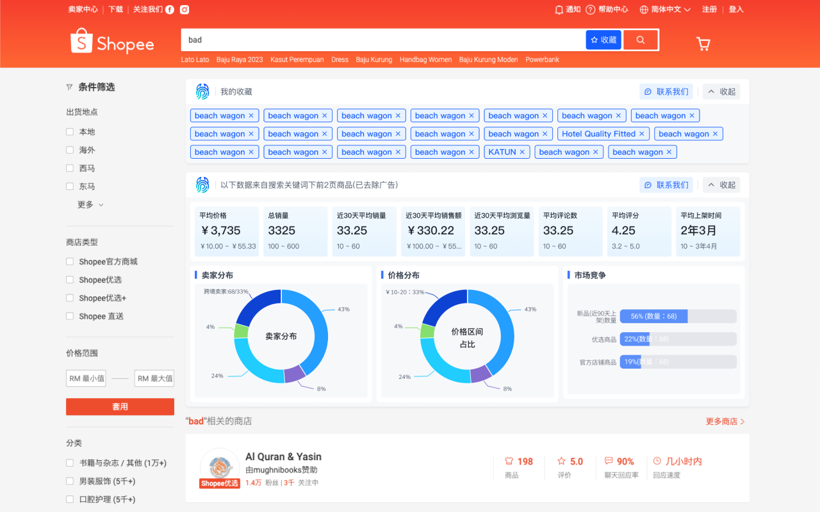
Task: Click the 总销量 3325 stat card
Action: (295, 232)
